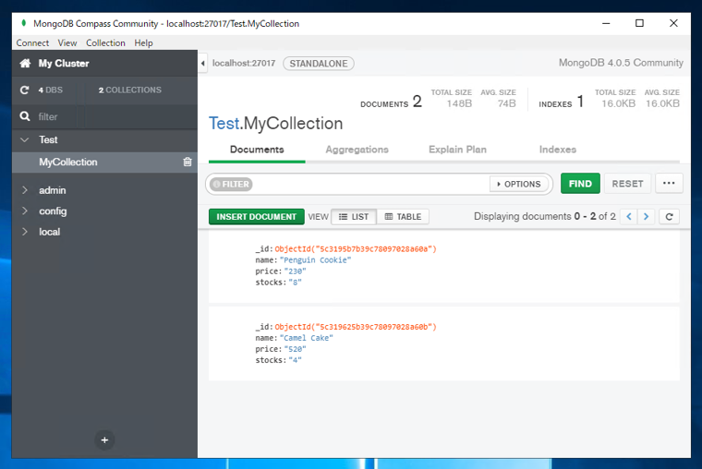
Task: Click the "Camel Cake" name value
Action: click(307, 338)
